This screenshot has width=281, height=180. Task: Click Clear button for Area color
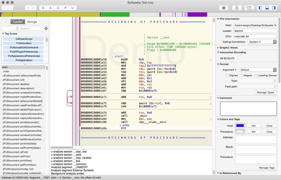tap(269, 126)
